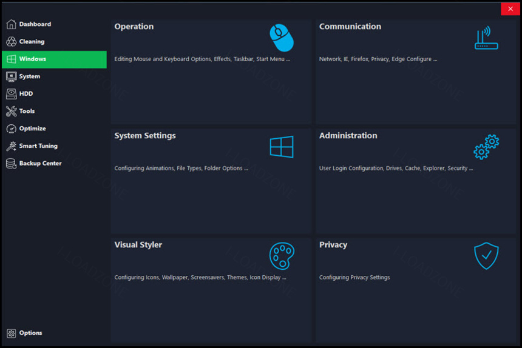Viewport: 522px width, 348px height.
Task: Open the Options label
Action: click(x=30, y=333)
